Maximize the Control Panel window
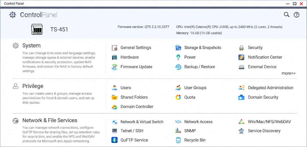This screenshot has height=147, width=307. [294, 4]
